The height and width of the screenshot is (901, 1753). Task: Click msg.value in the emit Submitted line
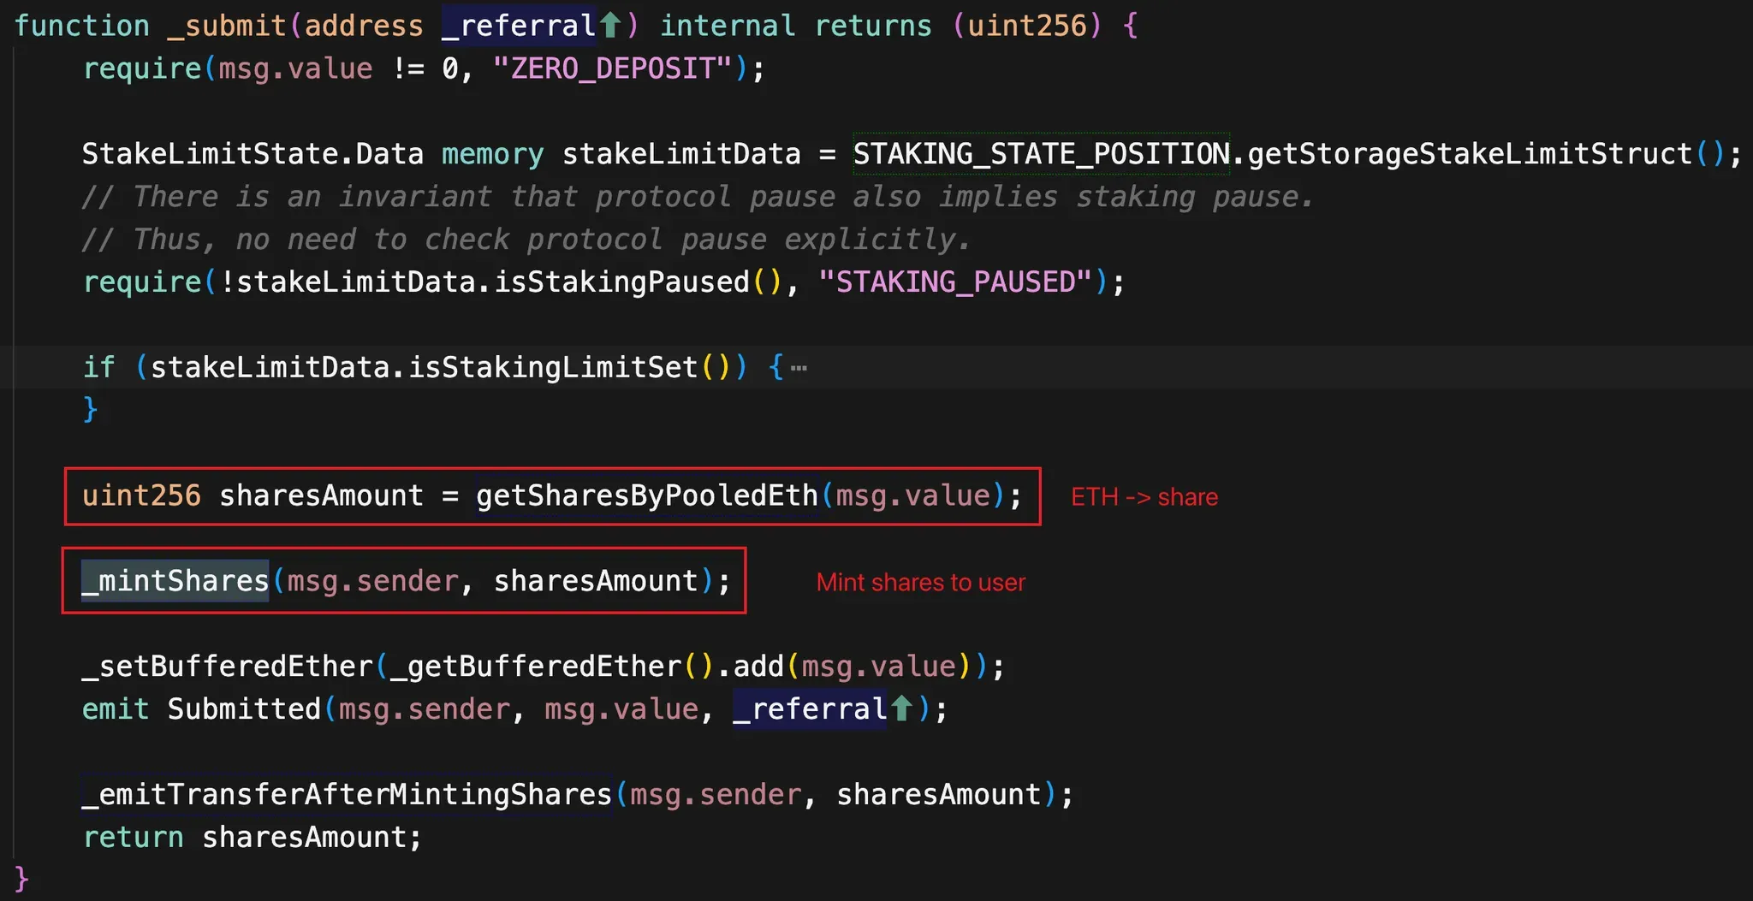(x=622, y=709)
